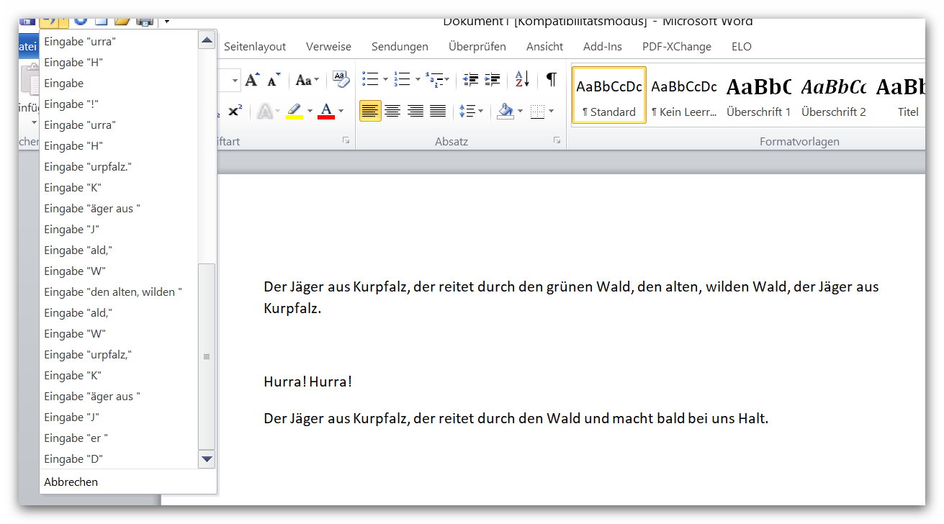Switch to the PDF-XChange tab
This screenshot has width=944, height=524.
677,46
